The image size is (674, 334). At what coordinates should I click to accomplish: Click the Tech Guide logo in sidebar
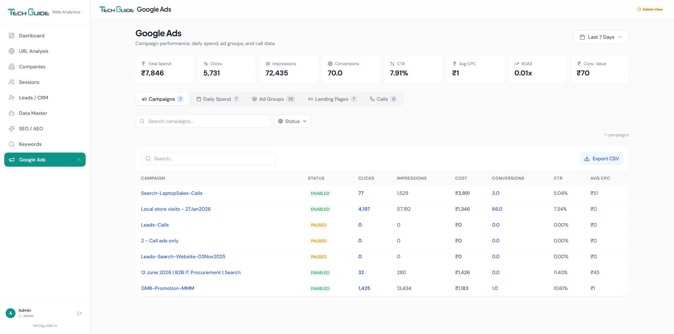coord(29,12)
